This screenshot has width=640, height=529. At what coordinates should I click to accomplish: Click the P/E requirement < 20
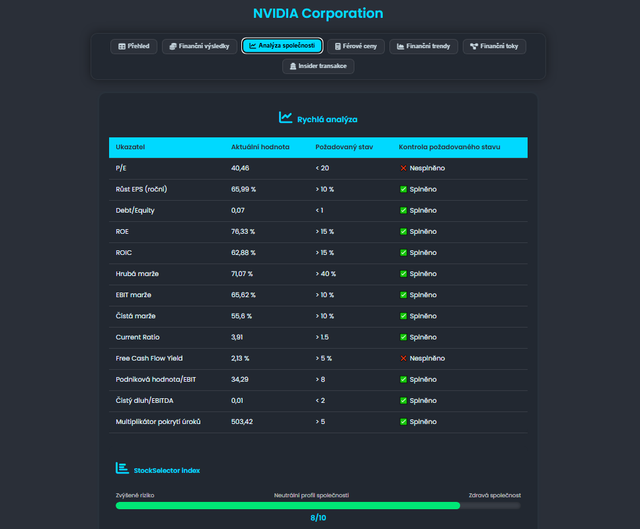(323, 168)
